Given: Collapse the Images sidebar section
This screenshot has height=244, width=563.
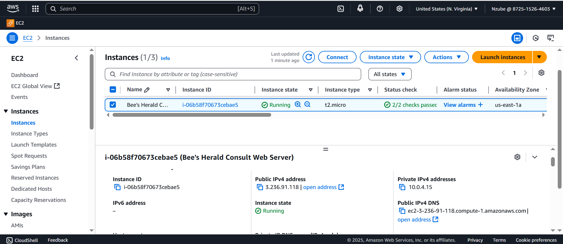Looking at the screenshot, I should (x=6, y=214).
